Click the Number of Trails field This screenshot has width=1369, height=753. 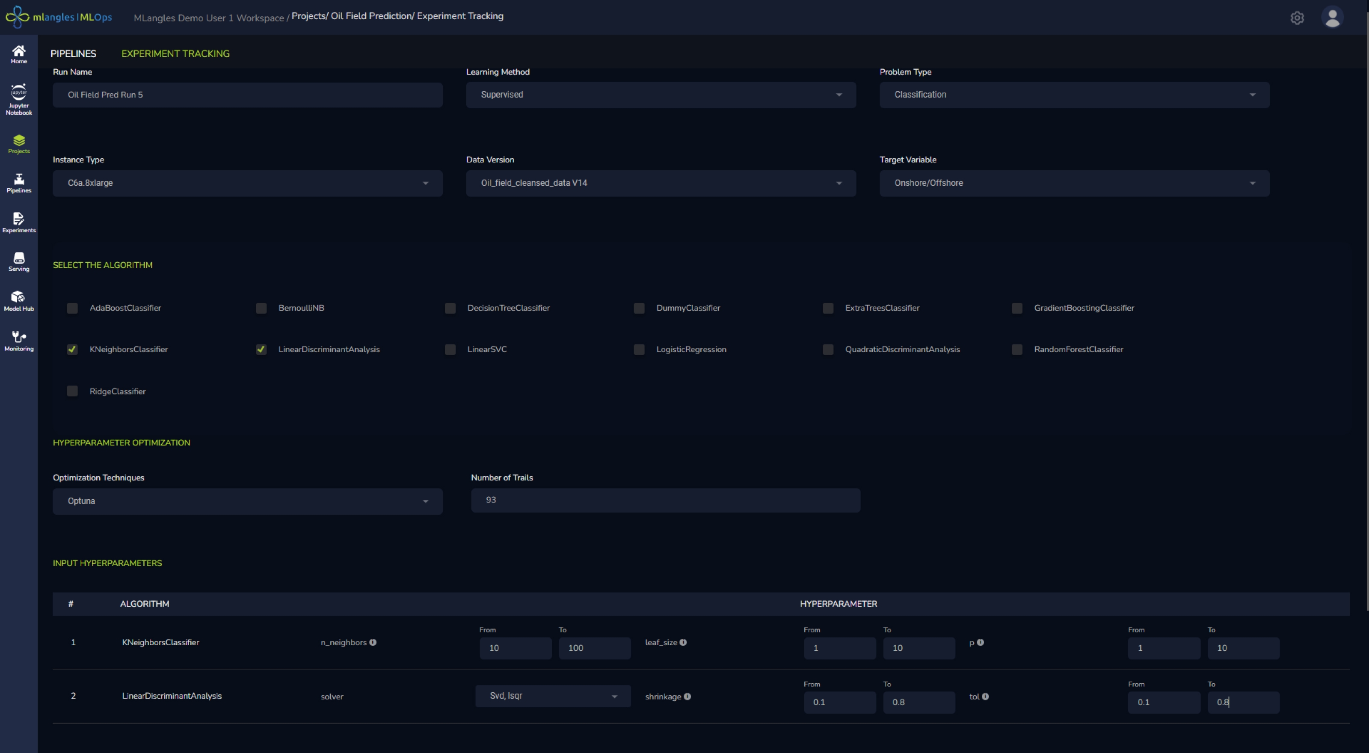click(x=665, y=500)
